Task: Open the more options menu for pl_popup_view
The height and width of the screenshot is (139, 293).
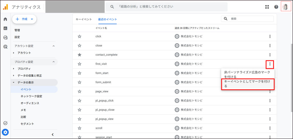Action: click(x=270, y=119)
